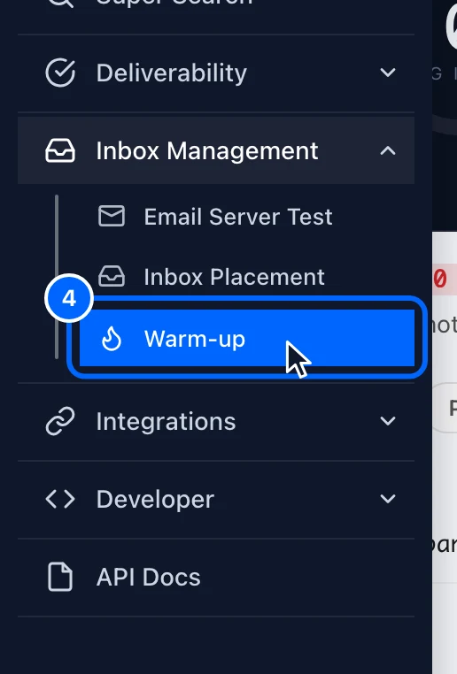The width and height of the screenshot is (457, 674).
Task: Select the Inbox Management menu header
Action: 216,150
